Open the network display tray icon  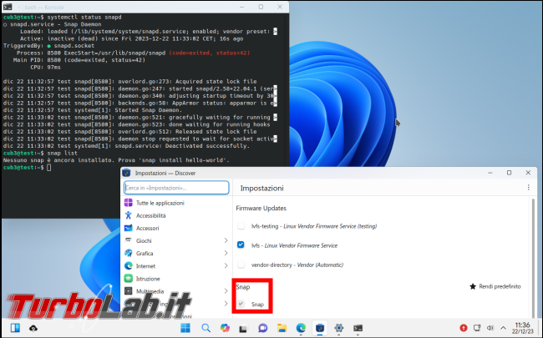(x=477, y=328)
